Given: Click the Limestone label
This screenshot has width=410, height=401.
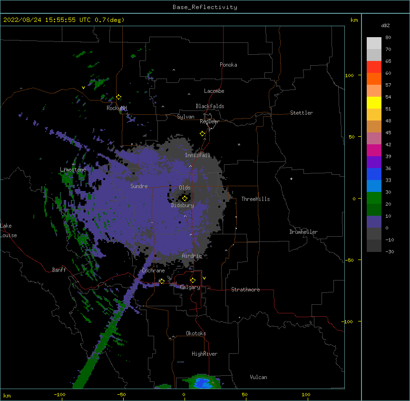Looking at the screenshot, I should point(73,170).
